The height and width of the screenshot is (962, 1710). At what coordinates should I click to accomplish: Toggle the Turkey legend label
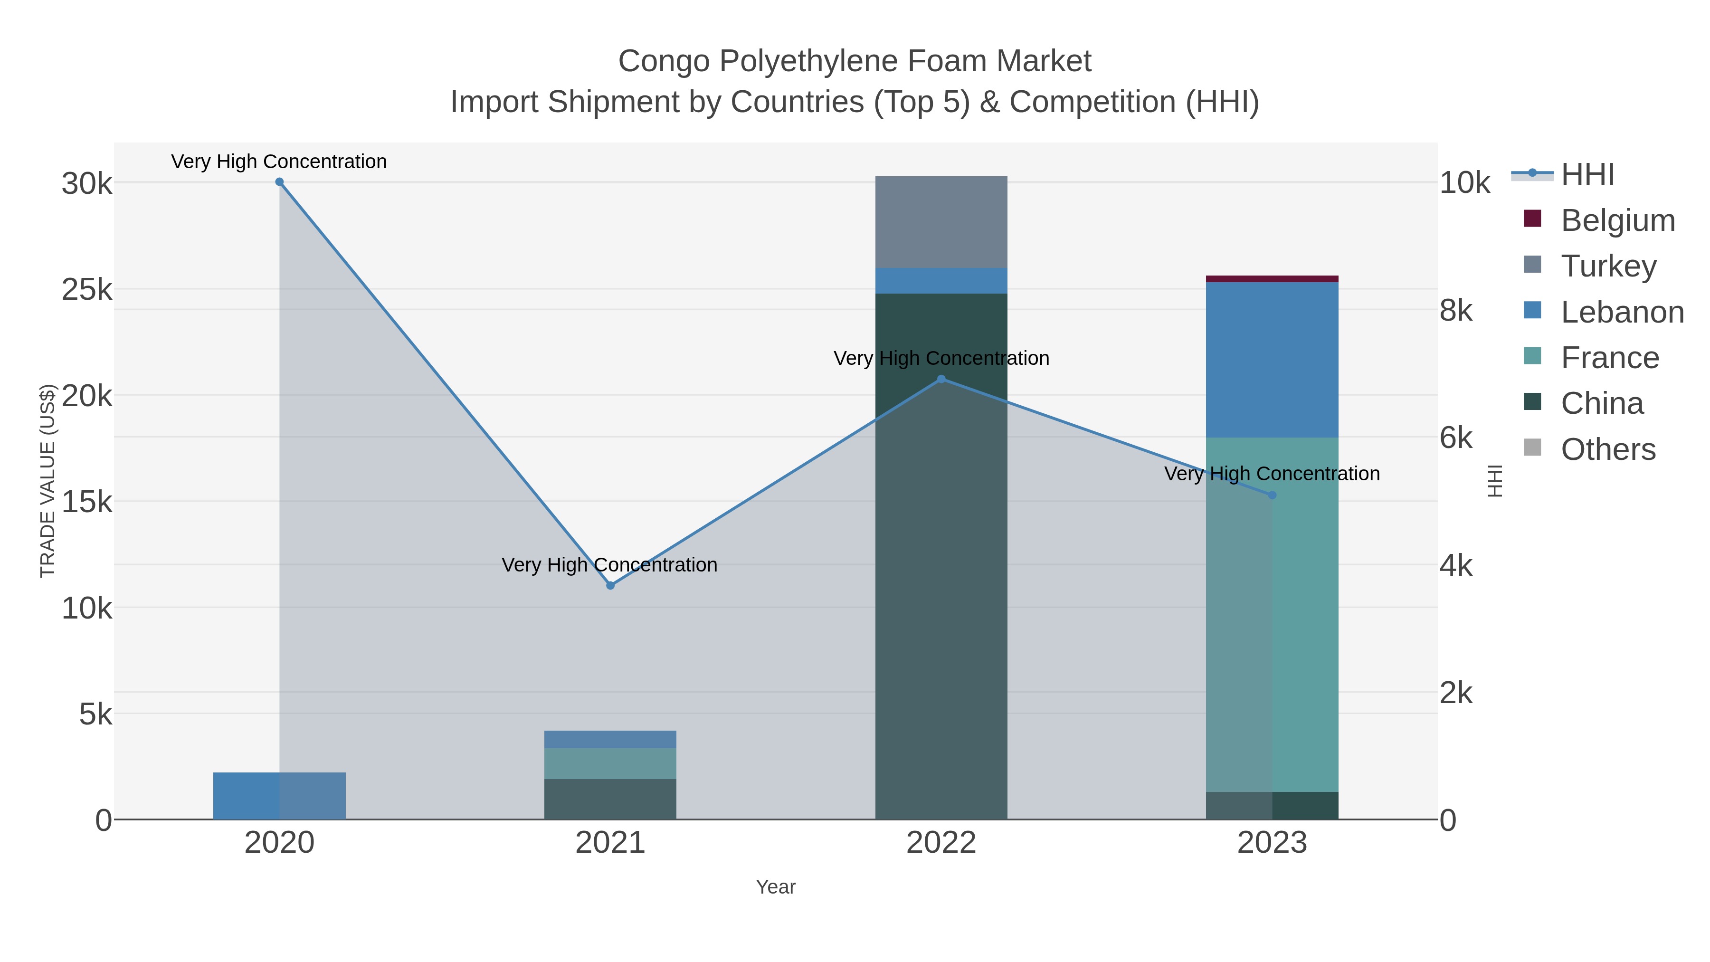tap(1608, 266)
